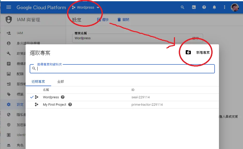
Task: Click the 名稱 column header
Action: [46, 90]
